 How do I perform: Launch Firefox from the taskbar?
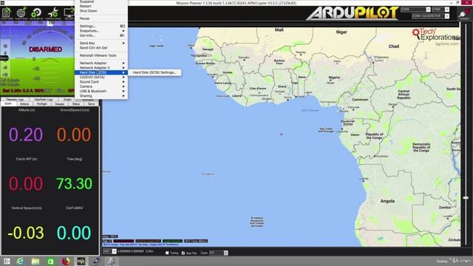66,261
